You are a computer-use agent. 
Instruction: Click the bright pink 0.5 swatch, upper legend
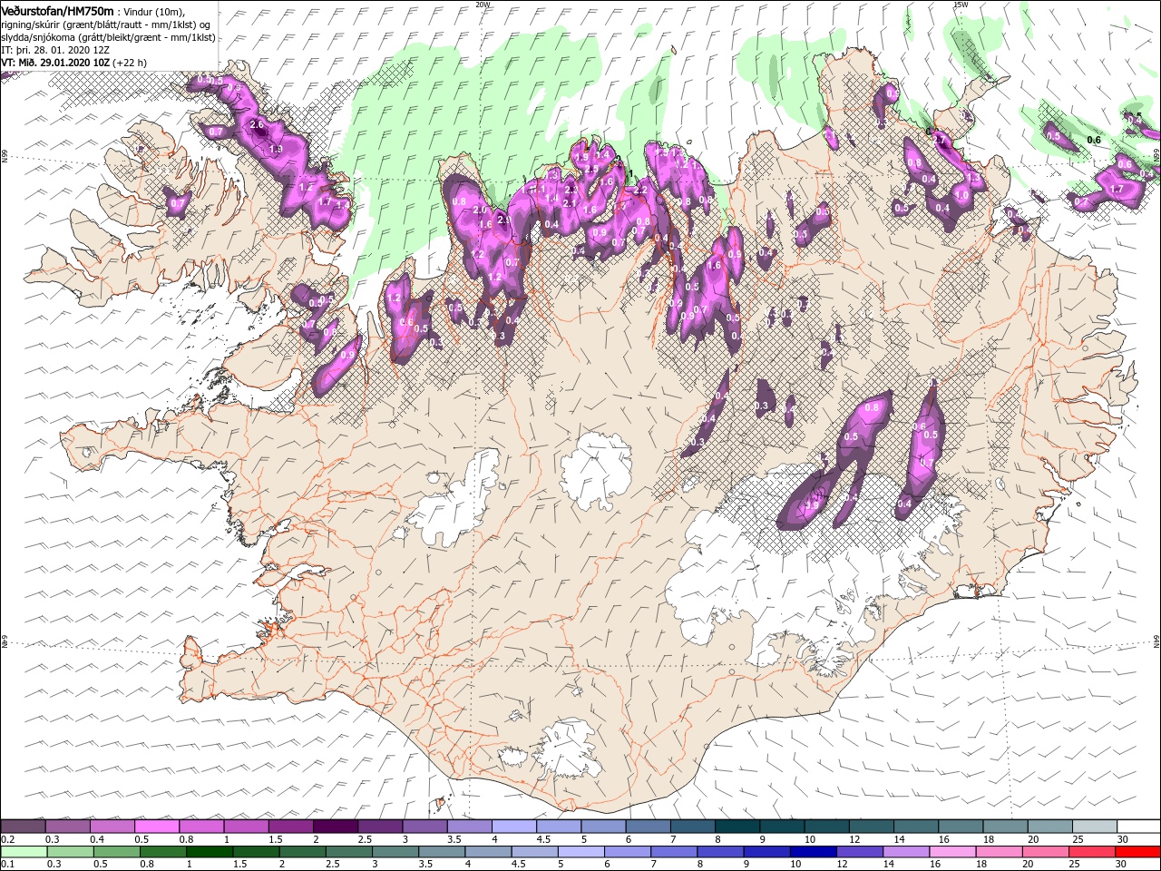pyautogui.click(x=157, y=827)
